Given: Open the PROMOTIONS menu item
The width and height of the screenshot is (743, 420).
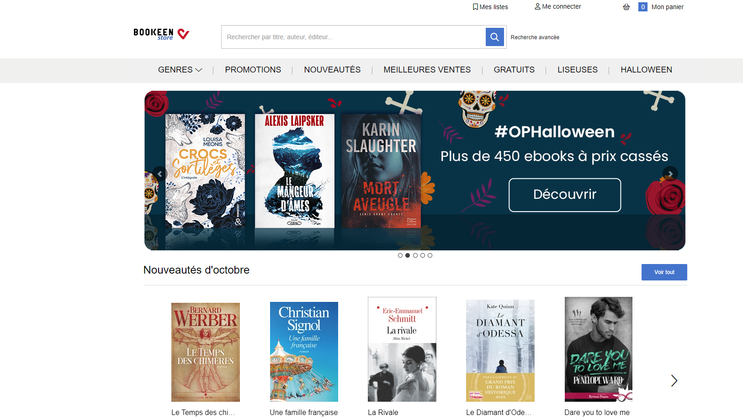Looking at the screenshot, I should tap(253, 70).
